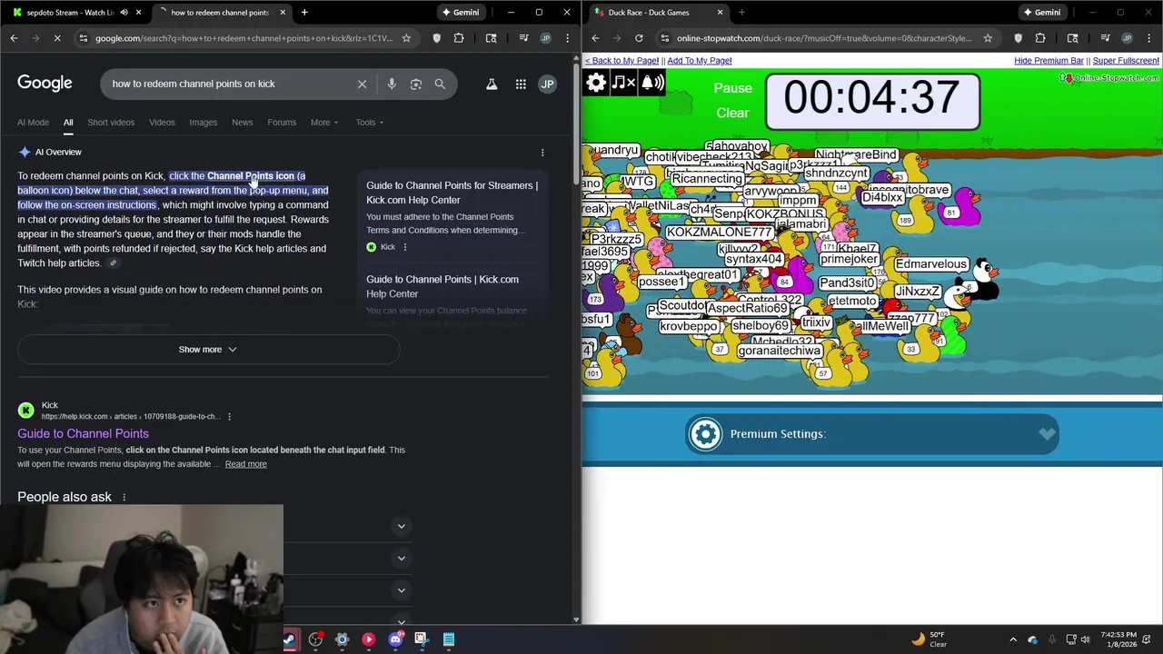Click 'Hide Premium Bar' link

1049,61
